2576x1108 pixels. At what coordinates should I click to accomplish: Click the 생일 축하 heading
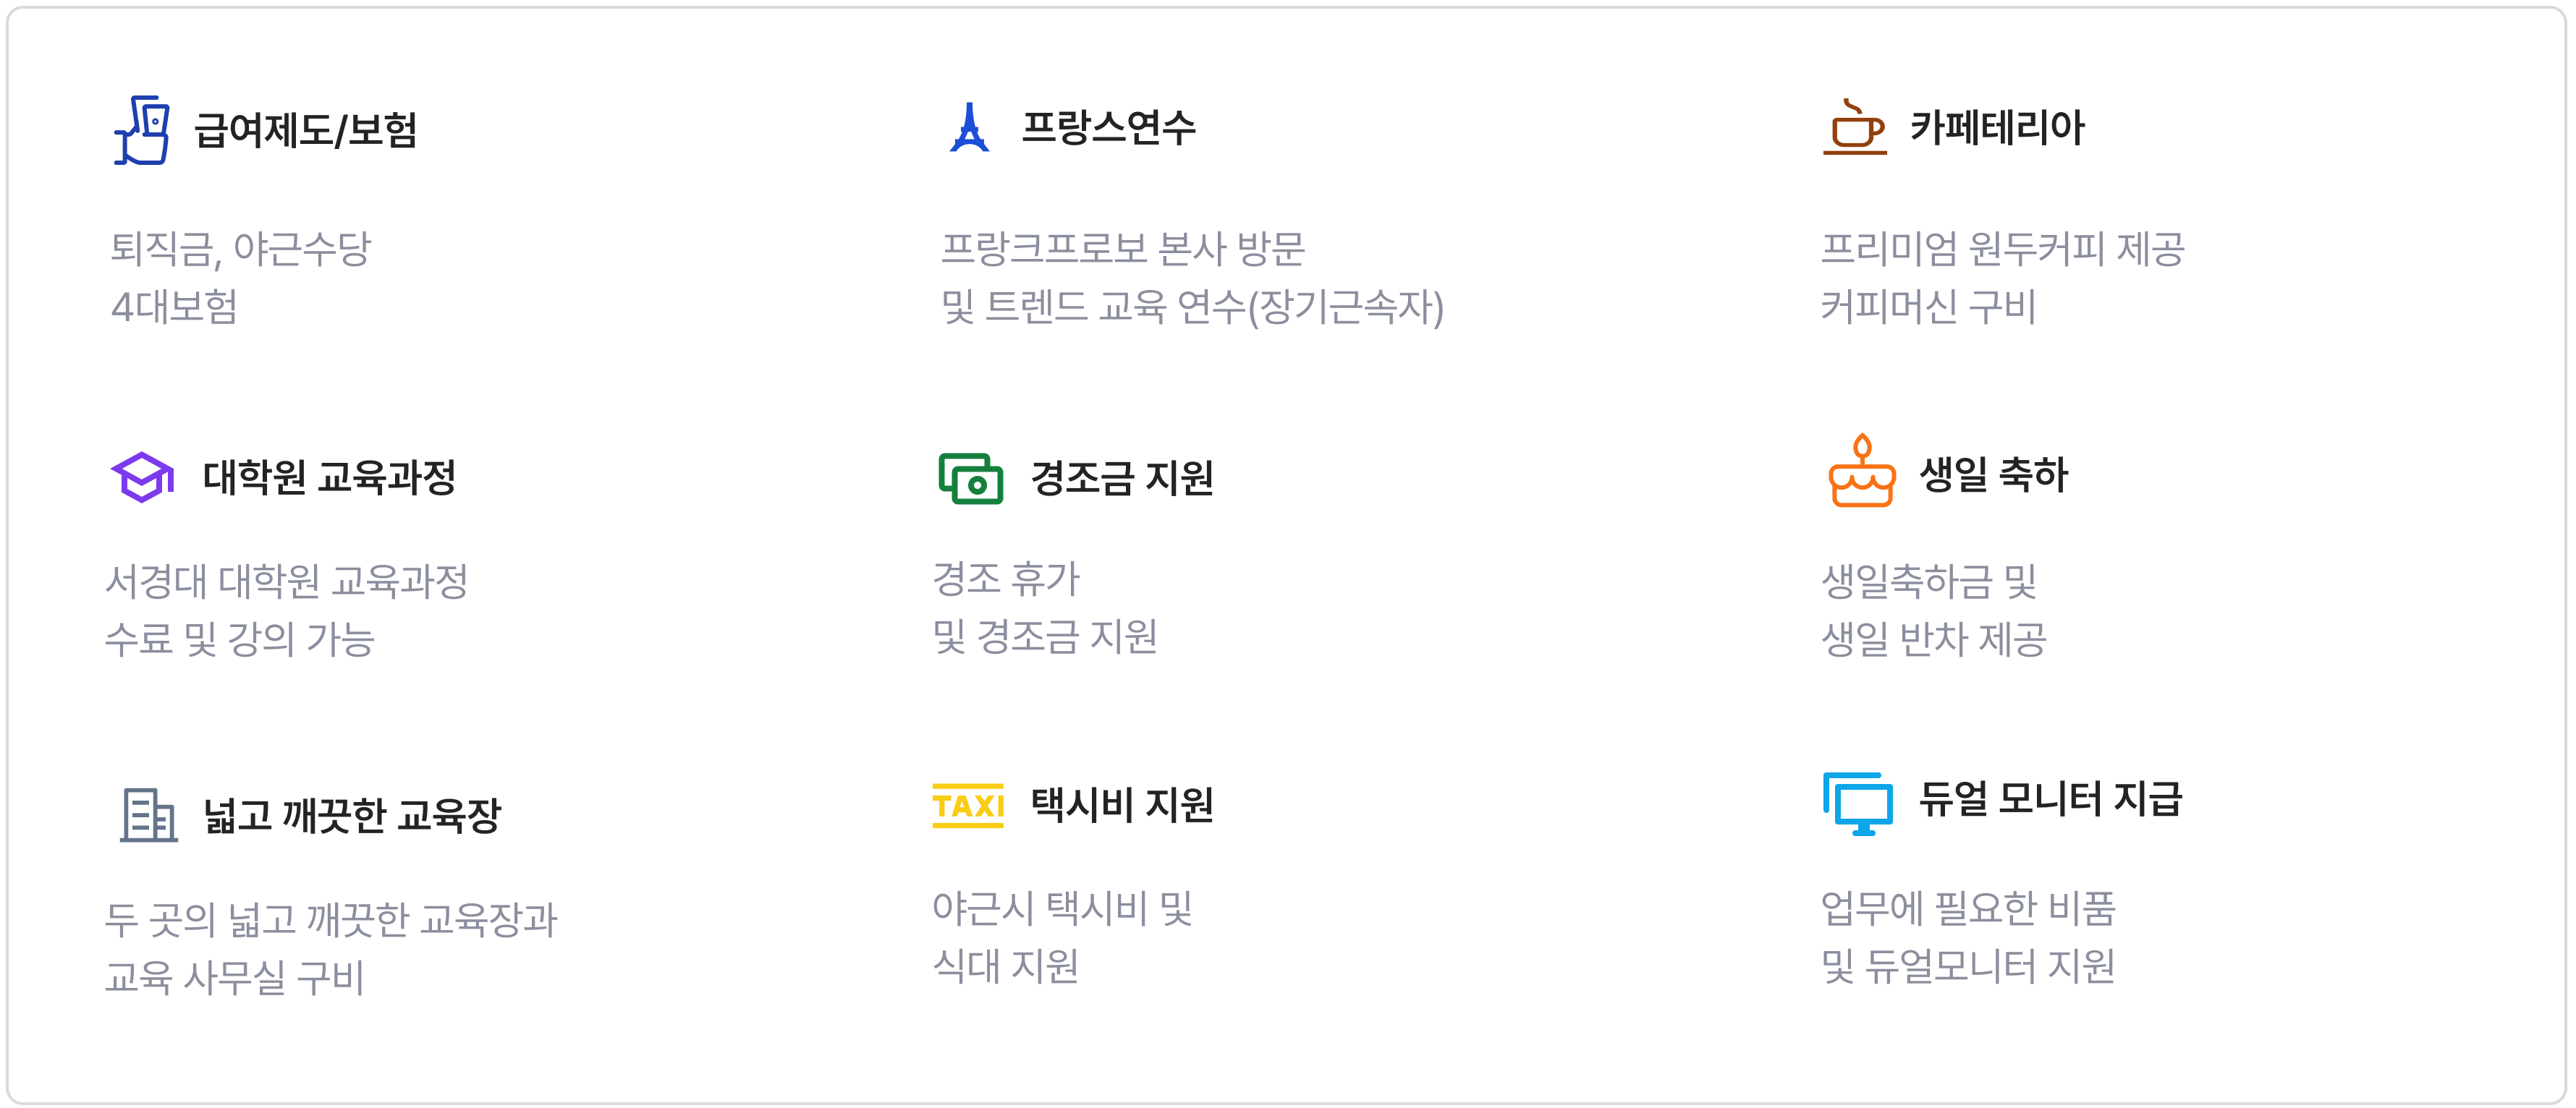click(x=1993, y=474)
